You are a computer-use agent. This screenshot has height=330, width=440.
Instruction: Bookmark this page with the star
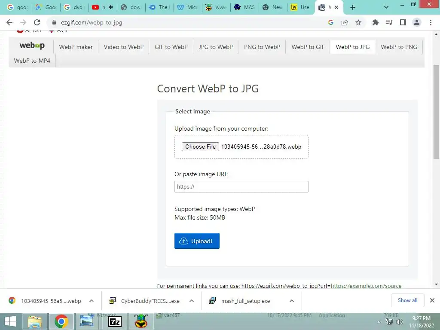pyautogui.click(x=358, y=22)
